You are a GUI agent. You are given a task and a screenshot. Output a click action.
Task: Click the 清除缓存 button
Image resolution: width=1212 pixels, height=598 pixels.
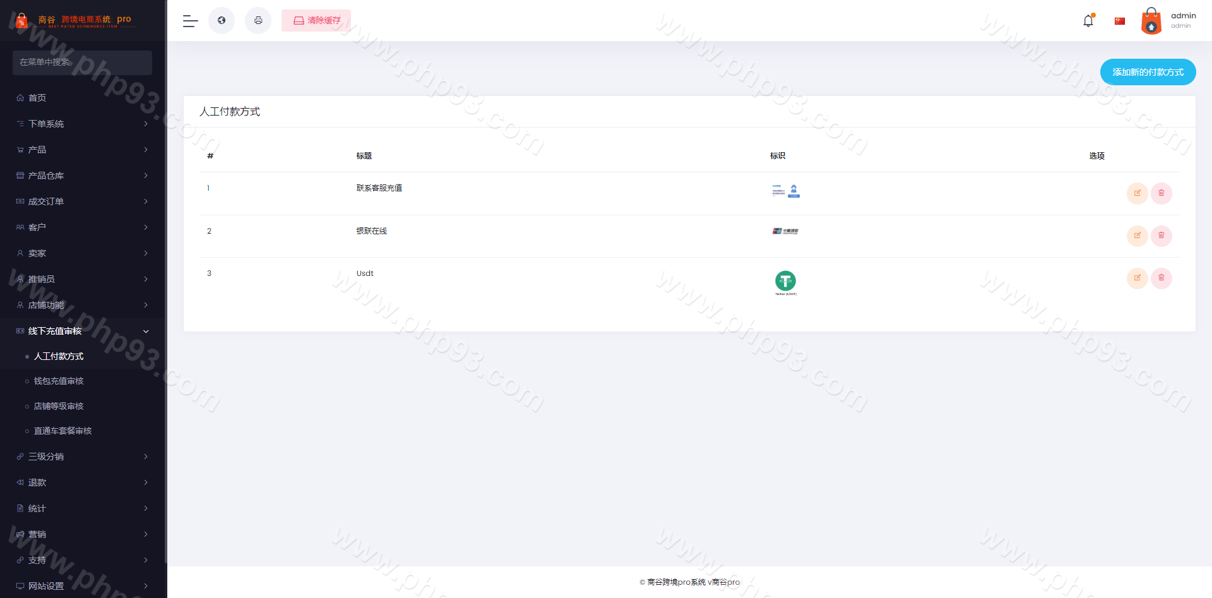[316, 21]
